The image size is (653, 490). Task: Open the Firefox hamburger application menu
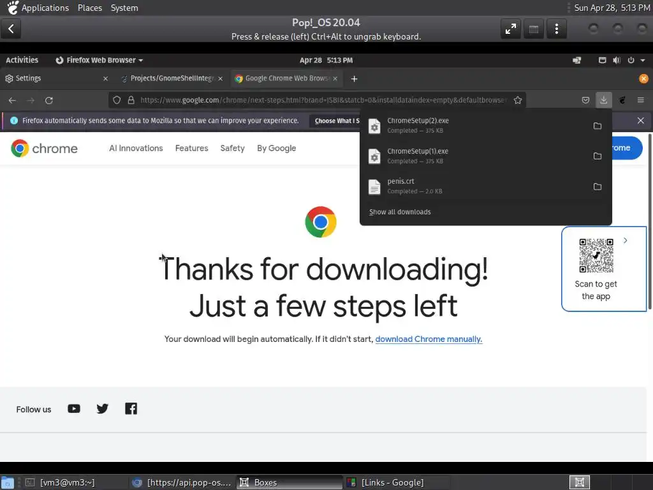coord(640,100)
